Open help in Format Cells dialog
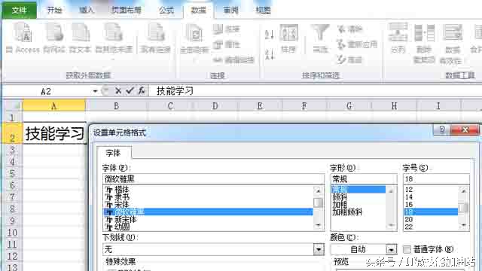Screen dimensions: 482x271 (441, 130)
